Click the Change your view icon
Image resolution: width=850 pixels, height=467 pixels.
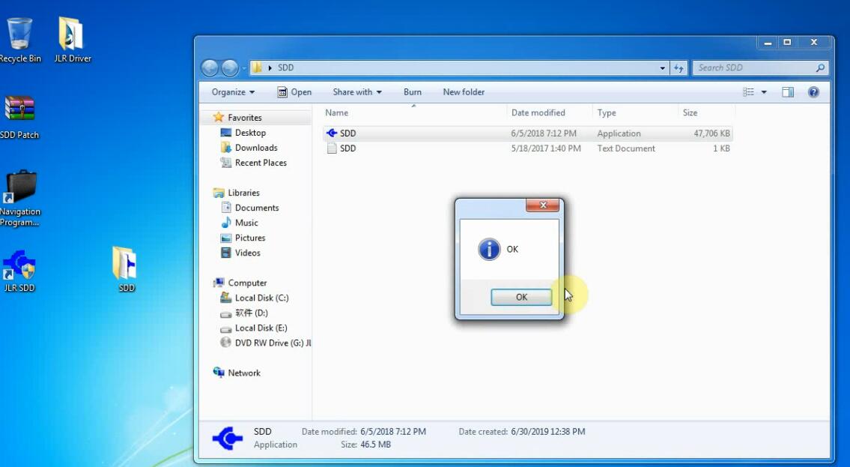(749, 92)
